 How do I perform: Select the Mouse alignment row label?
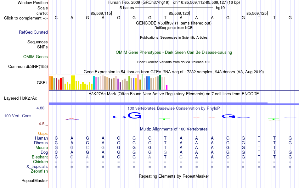coord(42,148)
